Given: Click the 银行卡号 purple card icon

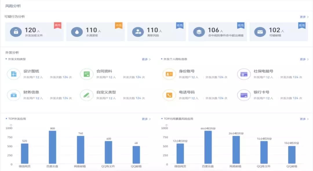Looking at the screenshot, I should (x=244, y=95).
